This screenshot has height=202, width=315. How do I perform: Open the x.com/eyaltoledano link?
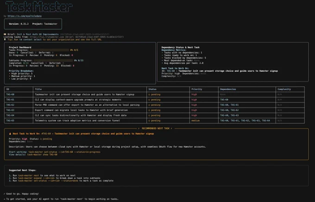tap(25, 16)
